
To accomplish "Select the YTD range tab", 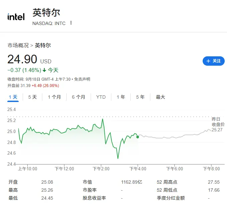I will pos(101,97).
